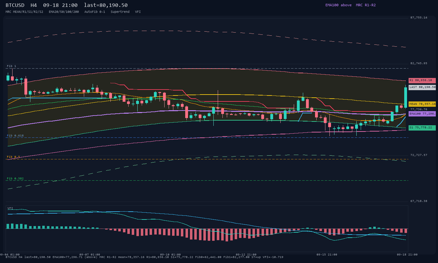Select the 'MRC R1-R2' zone label at top
This screenshot has height=263, width=438.
point(366,5)
